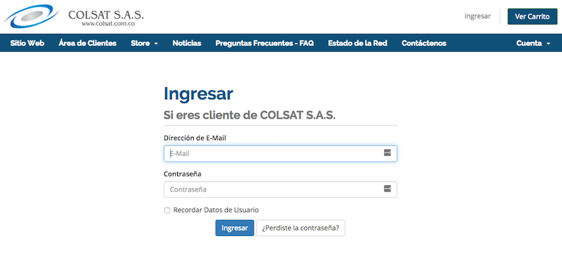Go to Sitio Web
This screenshot has height=277, width=562.
pyautogui.click(x=27, y=43)
